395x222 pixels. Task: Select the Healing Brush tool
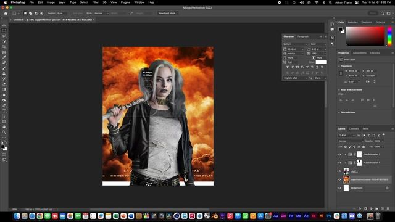tap(4, 63)
